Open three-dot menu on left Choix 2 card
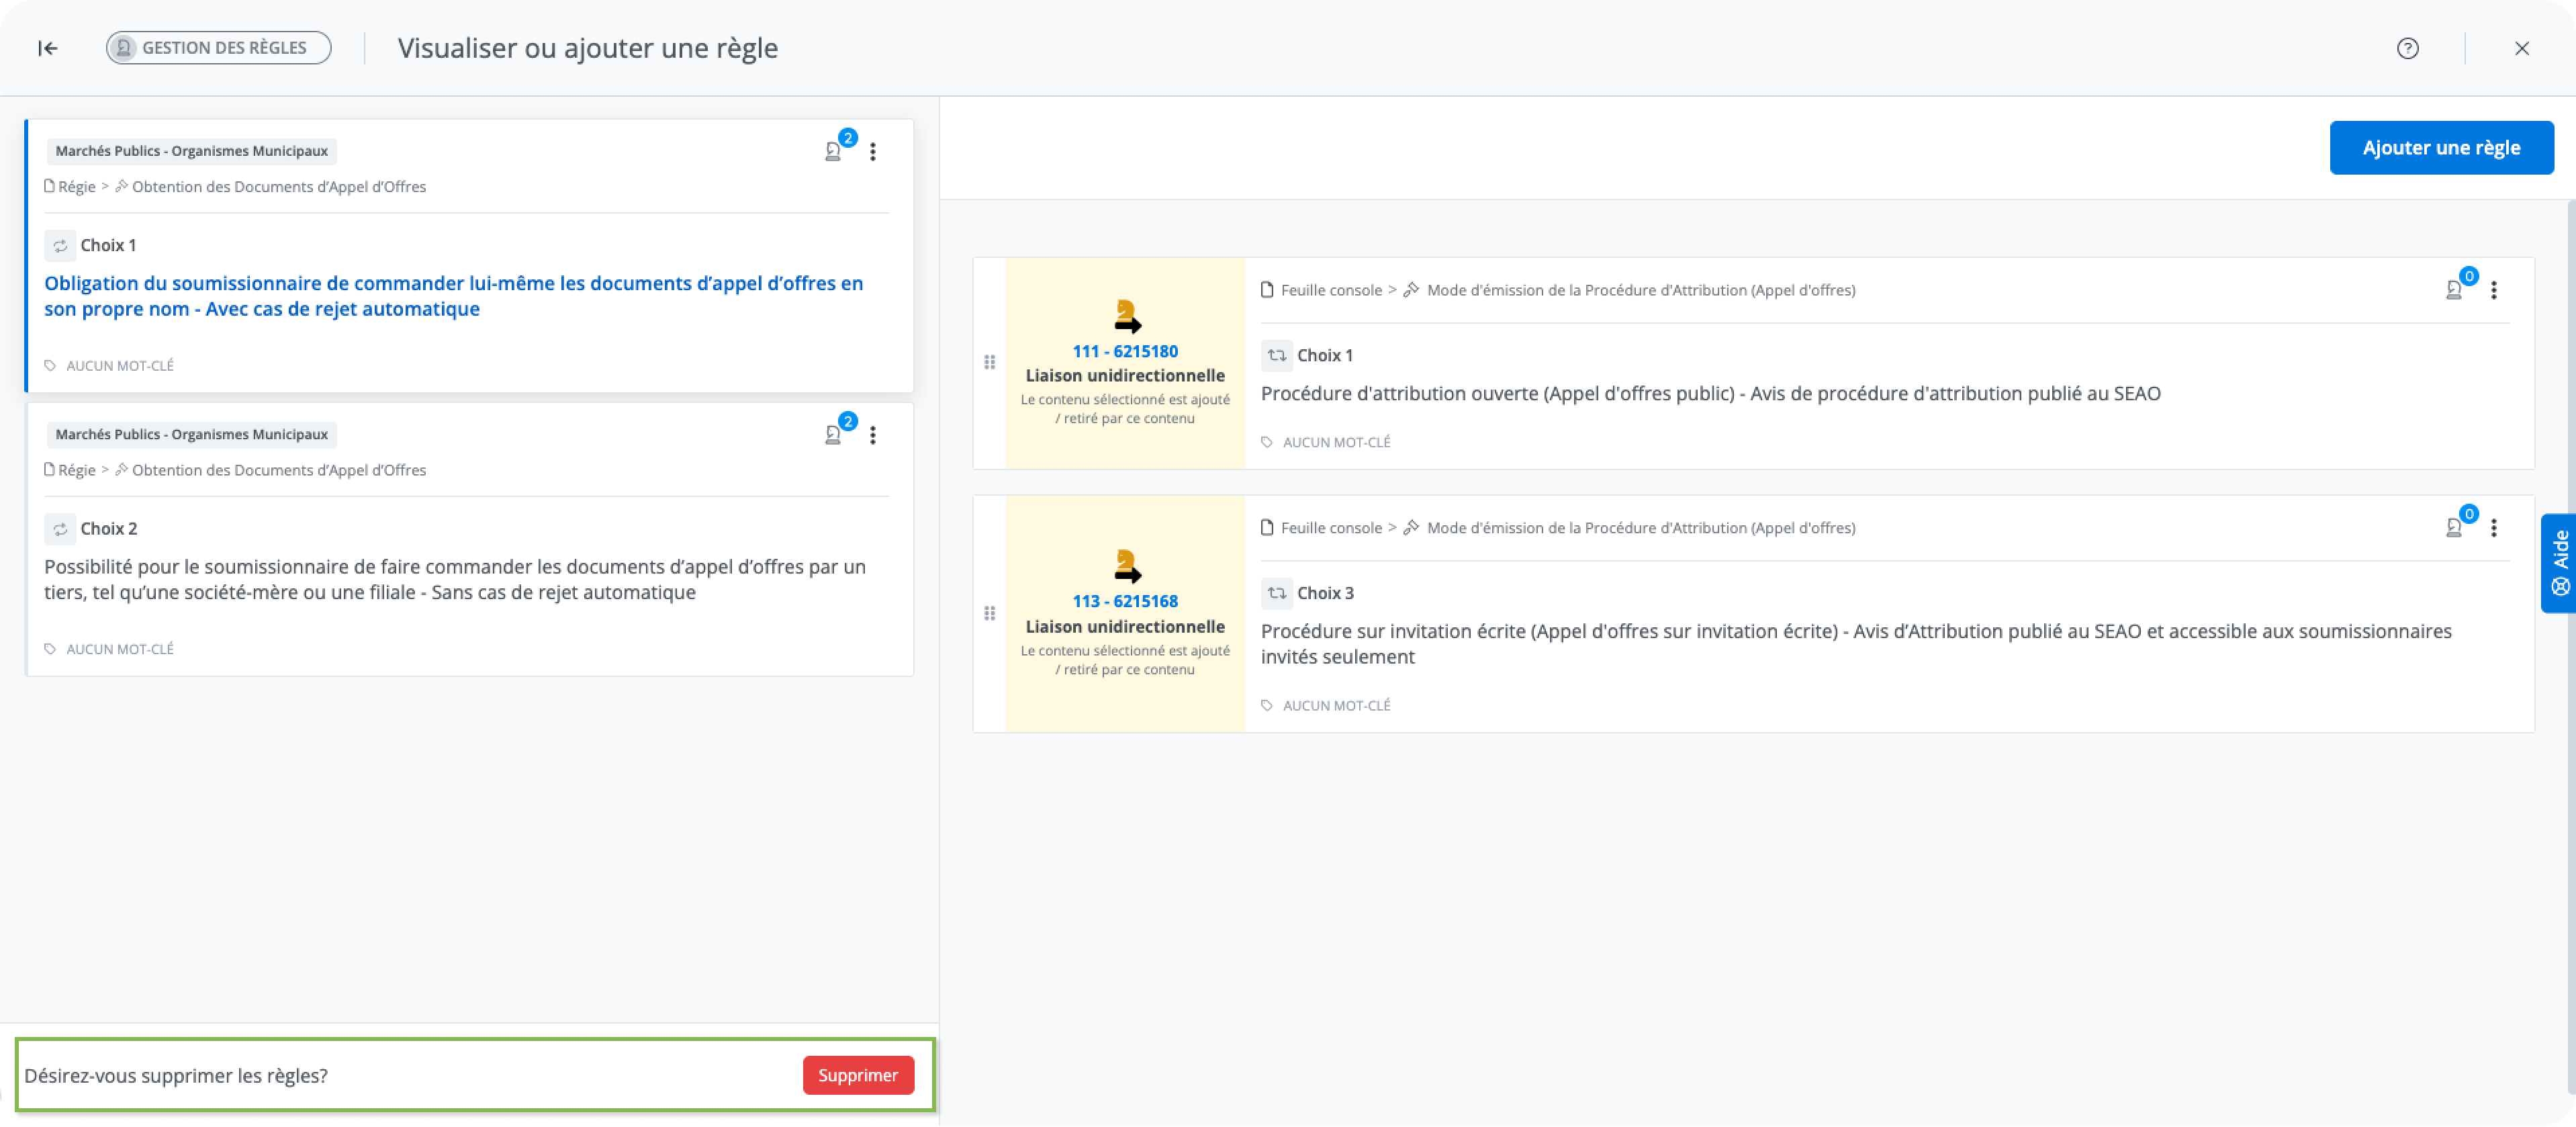The image size is (2576, 1127). pos(873,435)
